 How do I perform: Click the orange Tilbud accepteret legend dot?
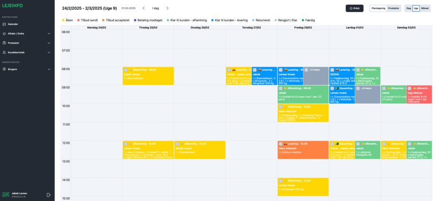(103, 20)
